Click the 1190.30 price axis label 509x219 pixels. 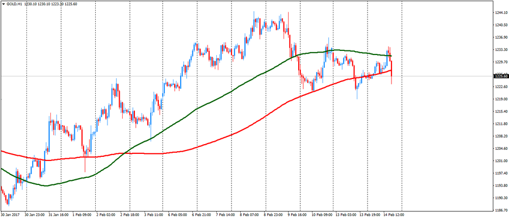point(501,198)
